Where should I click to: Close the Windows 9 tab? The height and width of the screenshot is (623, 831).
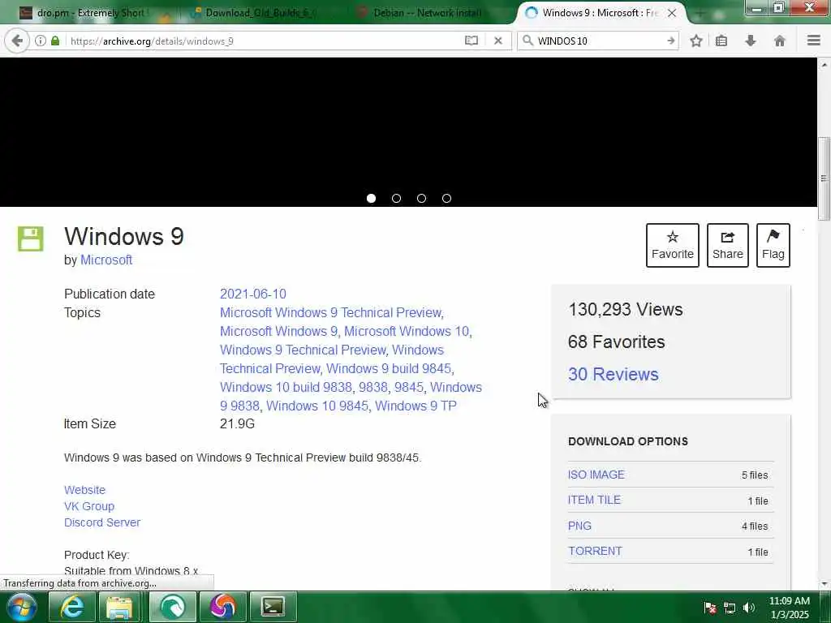[x=671, y=13]
